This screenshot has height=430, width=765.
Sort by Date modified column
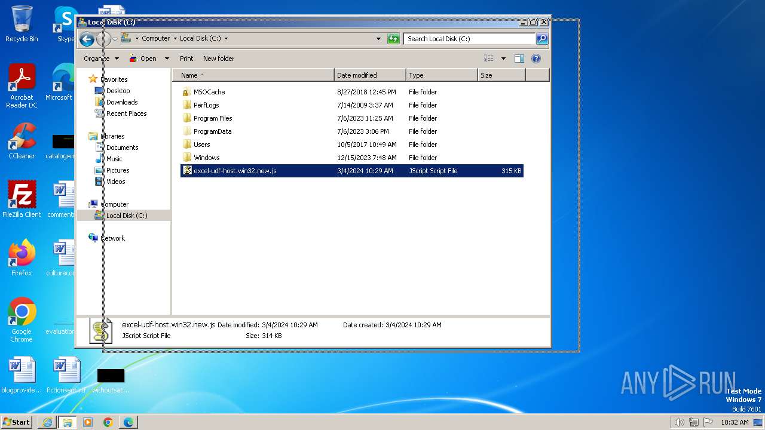tap(371, 75)
